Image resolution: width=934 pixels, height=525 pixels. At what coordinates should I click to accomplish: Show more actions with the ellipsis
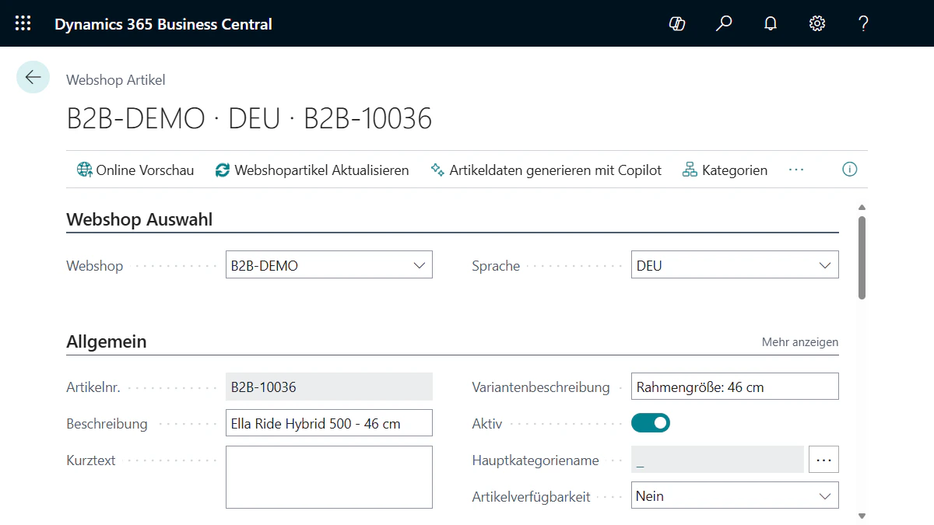795,170
